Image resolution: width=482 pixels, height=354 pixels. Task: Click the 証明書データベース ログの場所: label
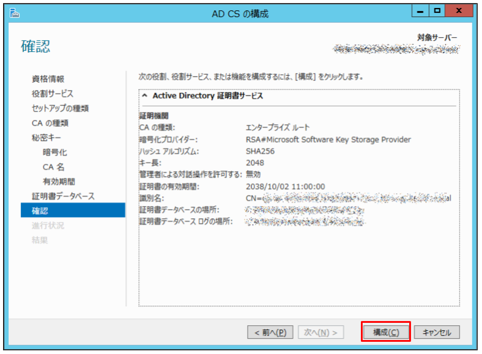[186, 221]
